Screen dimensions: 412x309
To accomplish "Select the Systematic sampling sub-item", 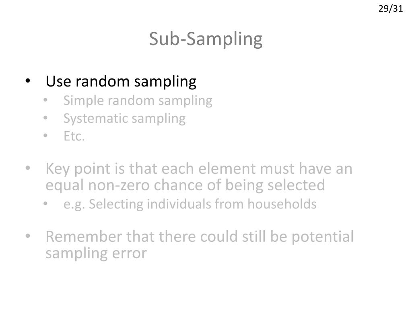I will point(125,119).
